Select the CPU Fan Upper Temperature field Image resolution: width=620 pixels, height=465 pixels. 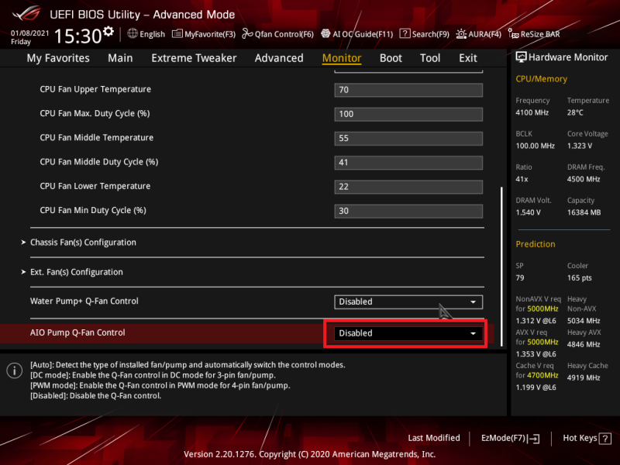tap(408, 89)
